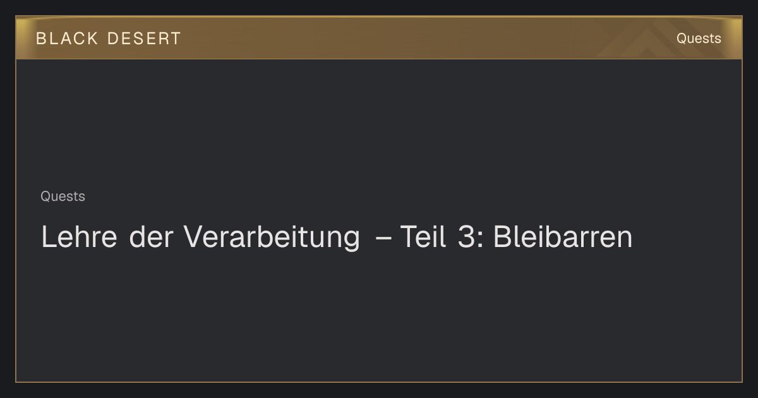Click the word Bleibarren in the title
This screenshot has width=758, height=398.
click(x=562, y=237)
